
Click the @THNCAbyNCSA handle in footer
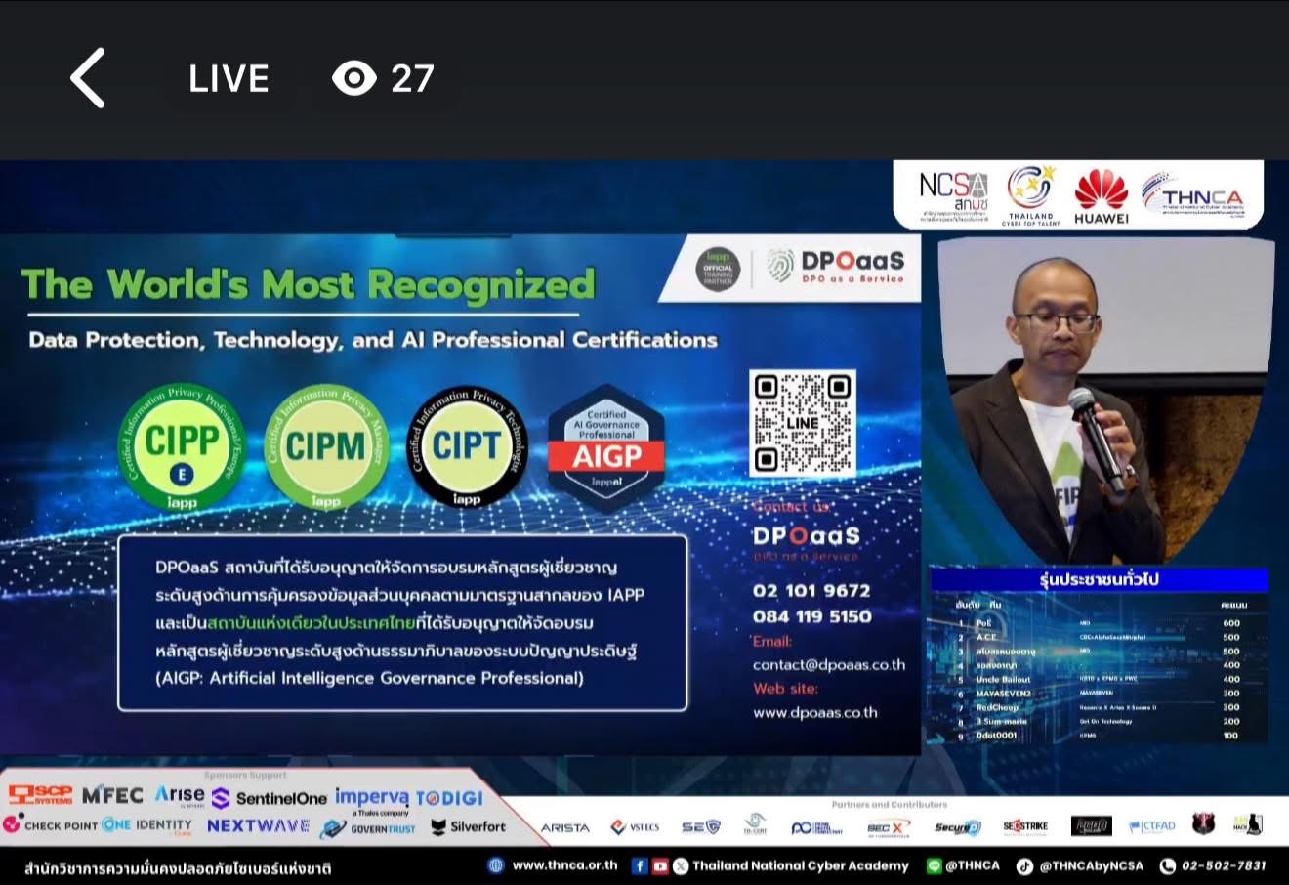coord(1091,865)
